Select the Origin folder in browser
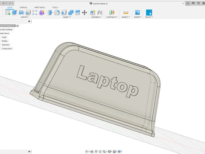 tap(4, 37)
